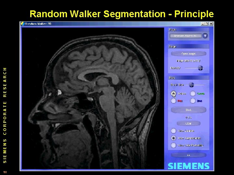This screenshot has height=175, width=234.
Task: Click the brain MRI image canvas
Action: (x=93, y=99)
